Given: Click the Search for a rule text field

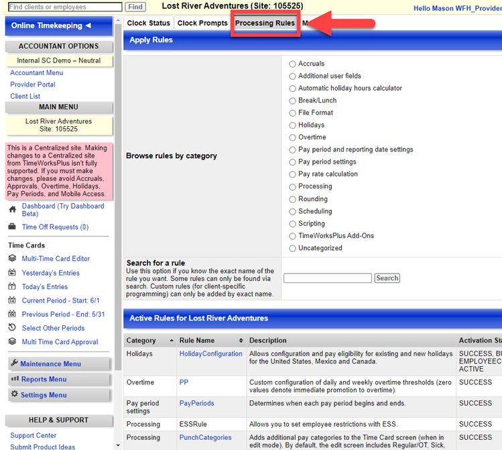Looking at the screenshot, I should click(327, 278).
